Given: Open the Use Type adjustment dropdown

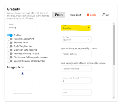Looking at the screenshot, I should coord(77,40).
